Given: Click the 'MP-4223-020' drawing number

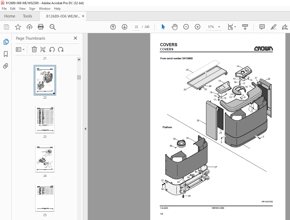Looking at the screenshot, I should [x=267, y=202].
